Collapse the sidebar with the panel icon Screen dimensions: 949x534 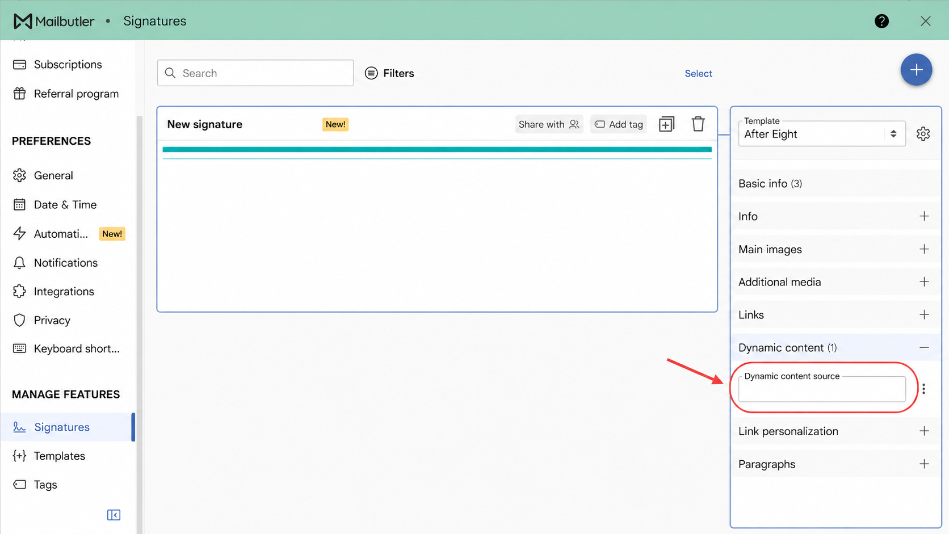114,515
